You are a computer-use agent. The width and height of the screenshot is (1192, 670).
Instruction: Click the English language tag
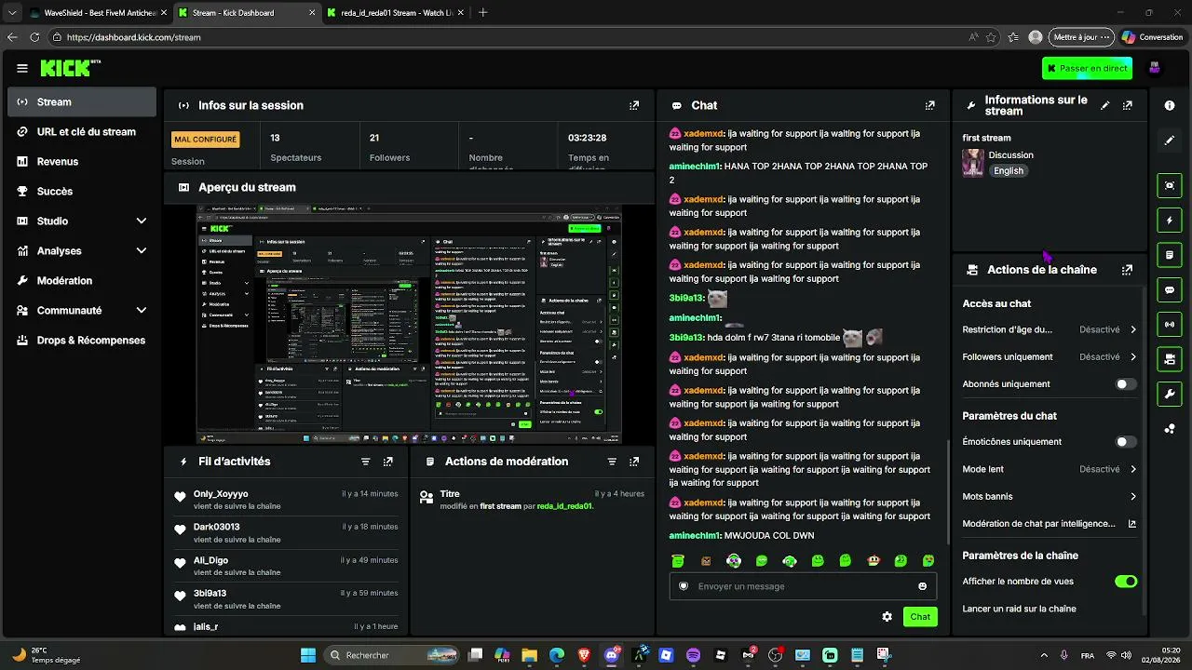pos(1009,171)
